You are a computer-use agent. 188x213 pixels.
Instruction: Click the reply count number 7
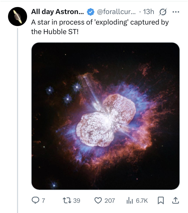coord(43,200)
